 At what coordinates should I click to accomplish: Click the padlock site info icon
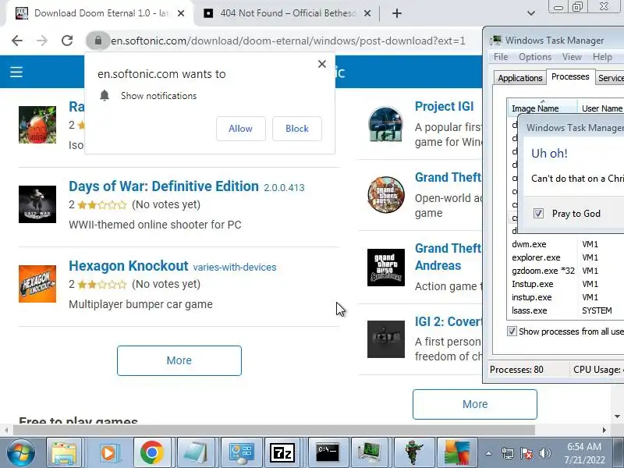point(98,41)
